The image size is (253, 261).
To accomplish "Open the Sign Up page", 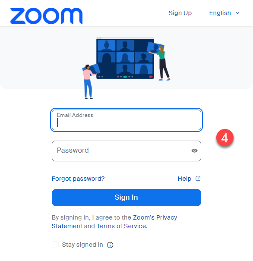I will [x=180, y=13].
